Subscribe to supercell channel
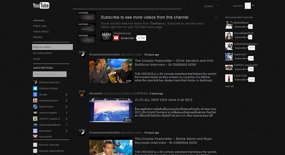The width and height of the screenshot is (285, 155). point(240,59)
